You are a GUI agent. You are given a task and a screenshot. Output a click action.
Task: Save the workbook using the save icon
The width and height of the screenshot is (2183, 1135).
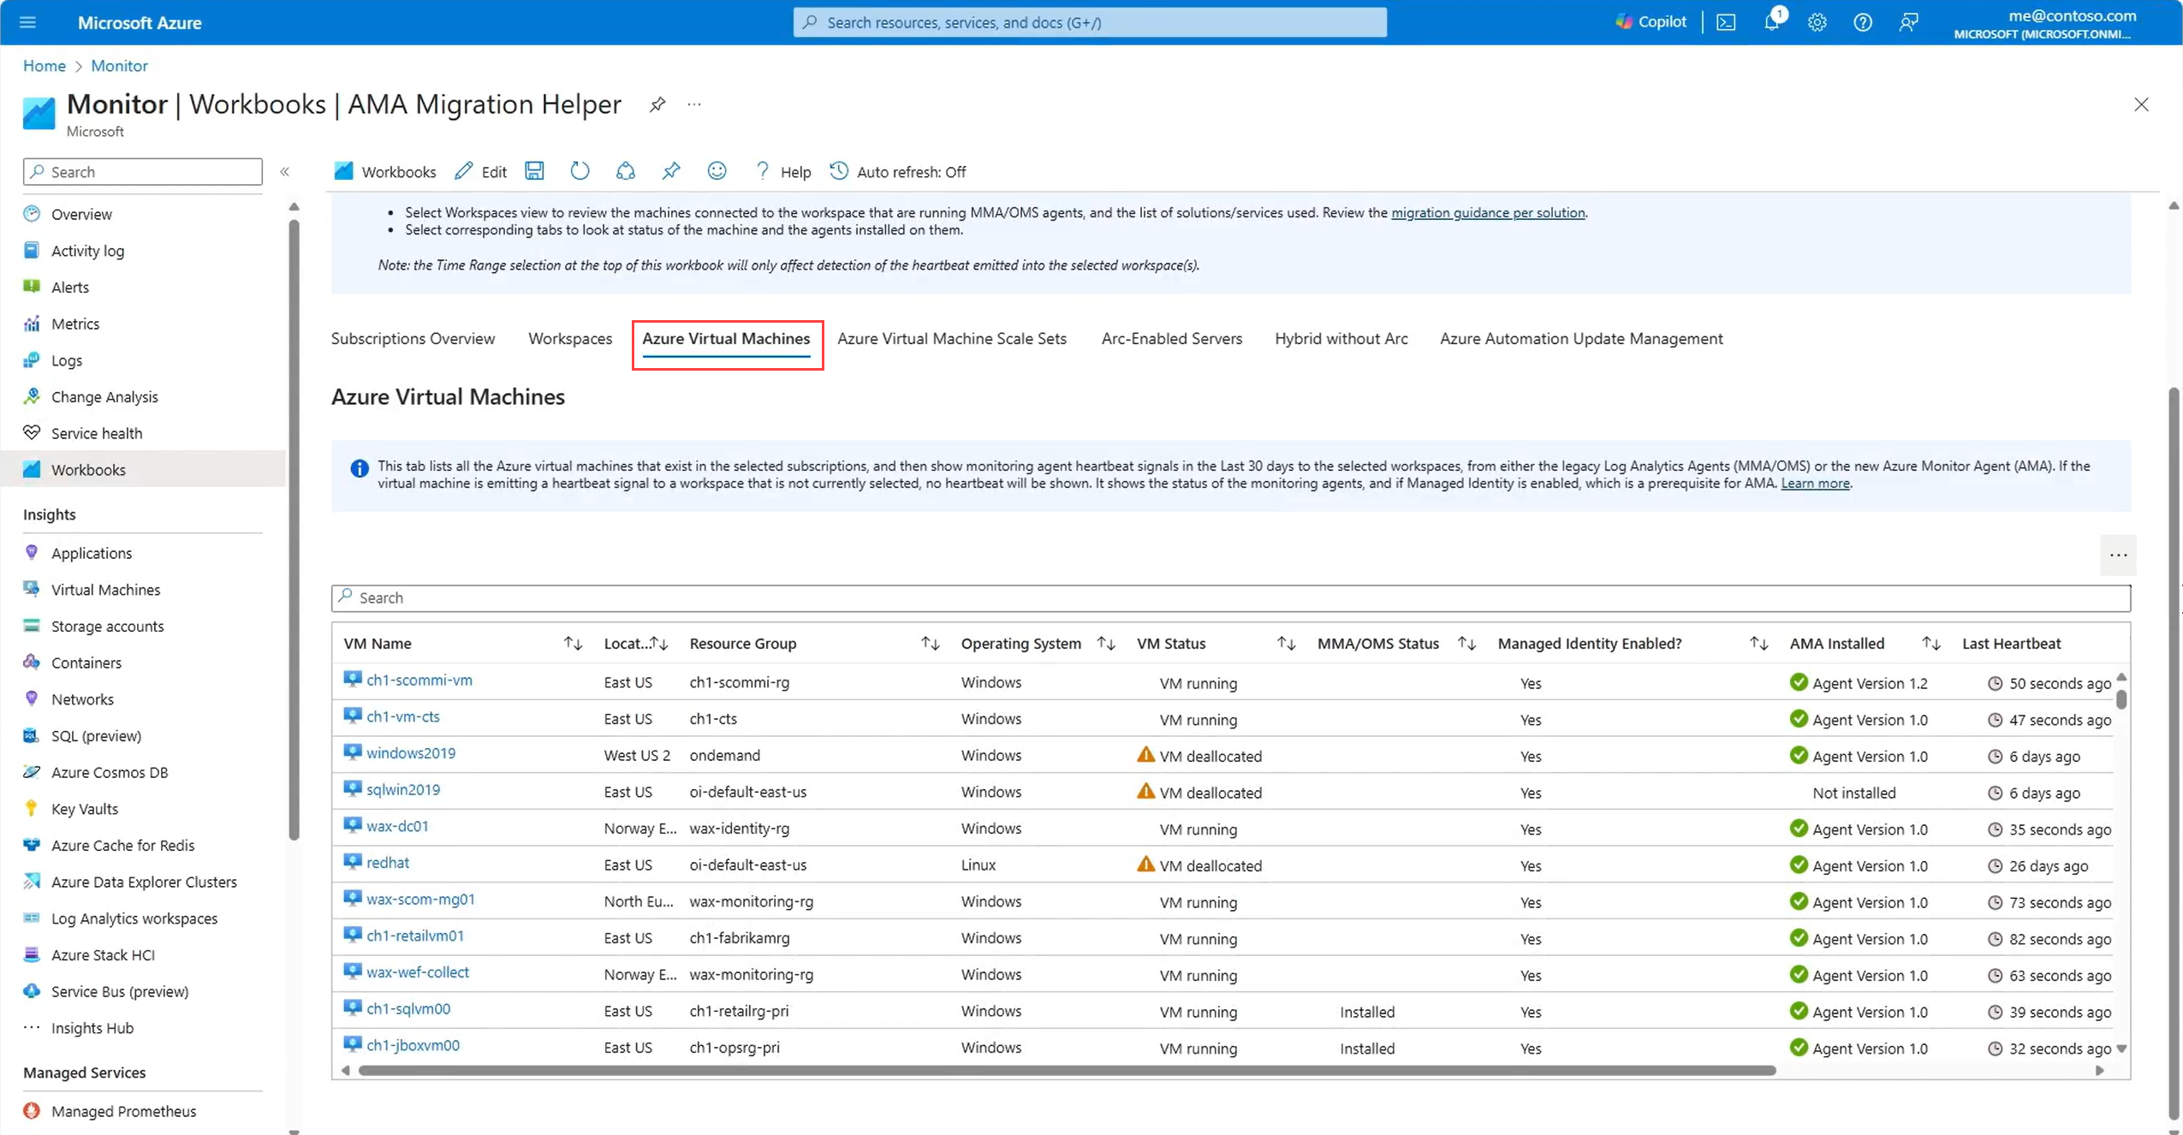pos(534,170)
